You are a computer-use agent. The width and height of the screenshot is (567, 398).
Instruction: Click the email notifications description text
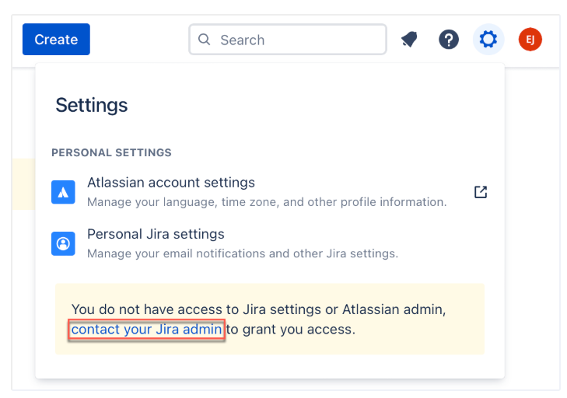click(x=243, y=253)
